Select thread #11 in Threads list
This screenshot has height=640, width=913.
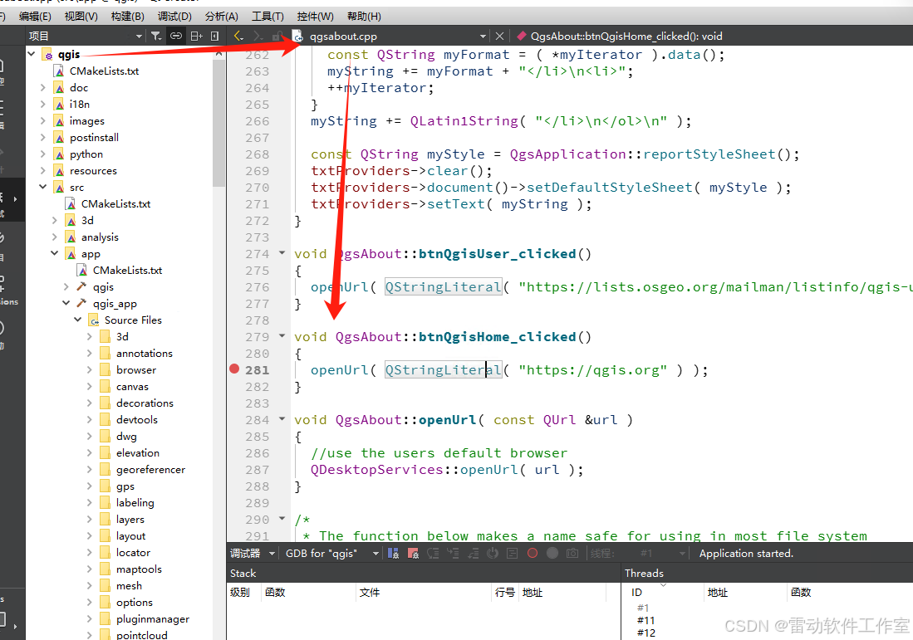pyautogui.click(x=645, y=620)
